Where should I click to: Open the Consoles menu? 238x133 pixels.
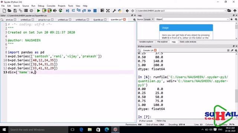pos(51,6)
